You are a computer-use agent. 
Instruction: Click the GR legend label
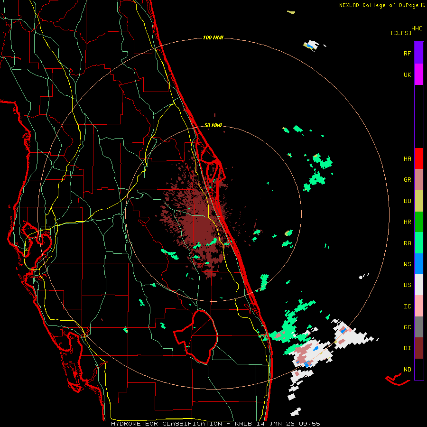(x=407, y=180)
